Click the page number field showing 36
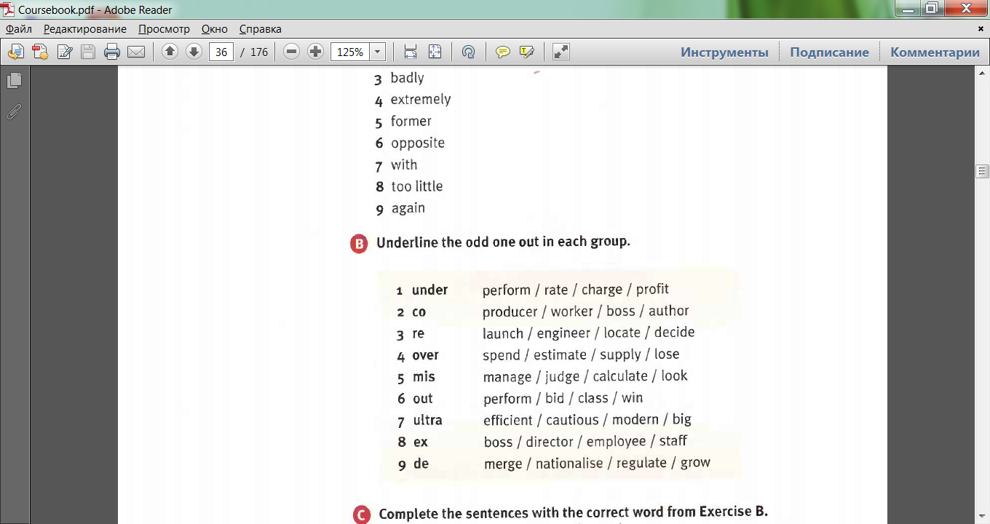The image size is (990, 524). coord(221,52)
